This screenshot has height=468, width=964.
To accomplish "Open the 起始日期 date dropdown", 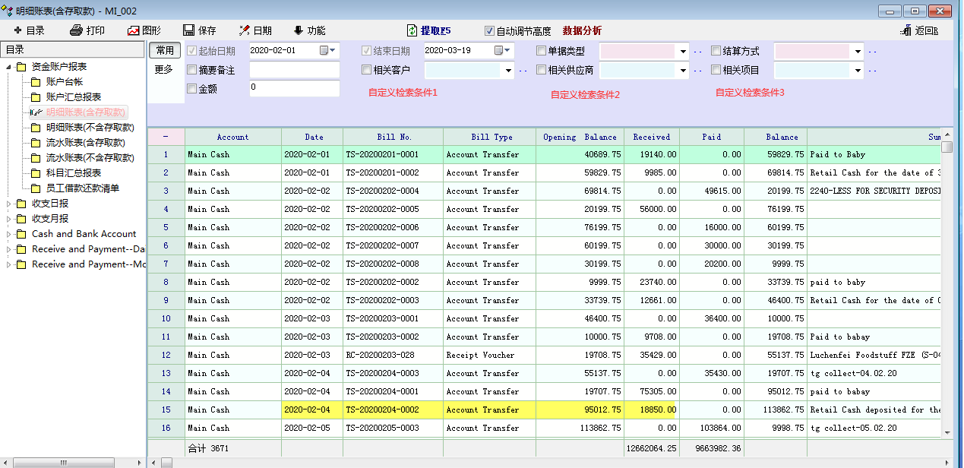I will pyautogui.click(x=328, y=51).
